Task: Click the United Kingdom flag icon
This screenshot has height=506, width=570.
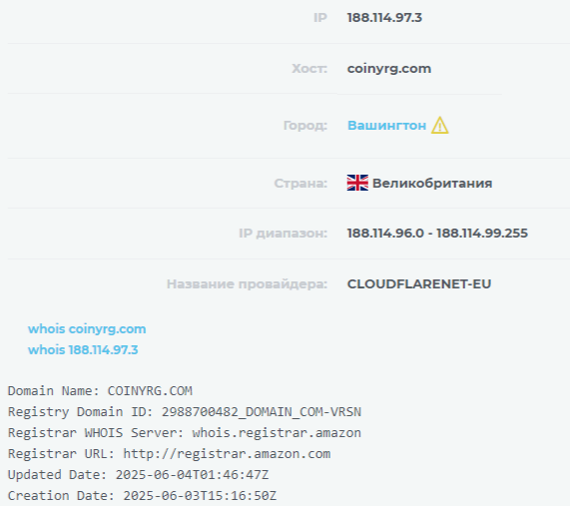Action: click(357, 183)
